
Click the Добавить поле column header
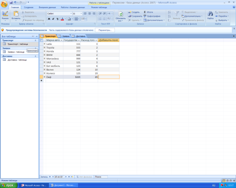(x=108, y=40)
